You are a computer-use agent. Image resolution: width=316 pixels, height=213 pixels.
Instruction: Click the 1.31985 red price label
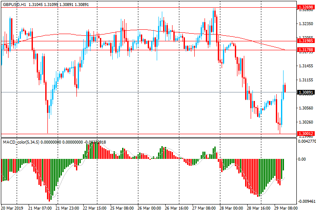tap(306, 41)
